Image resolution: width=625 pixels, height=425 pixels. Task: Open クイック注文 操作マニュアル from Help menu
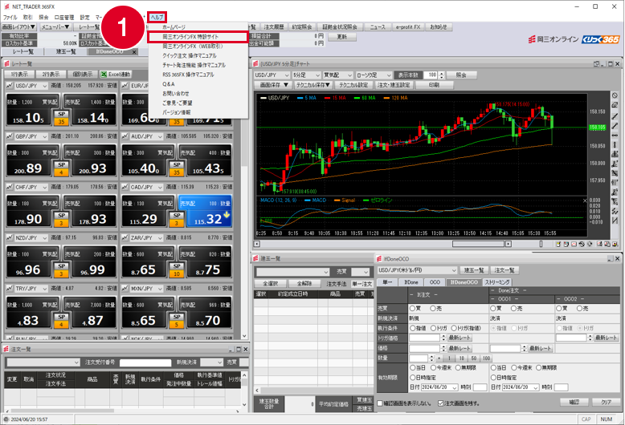click(190, 55)
